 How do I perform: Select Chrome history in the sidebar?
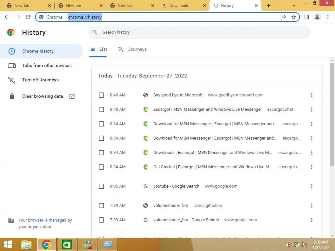click(42, 51)
